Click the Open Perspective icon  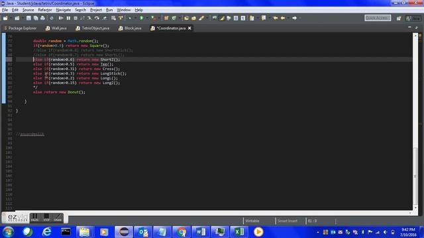(399, 19)
